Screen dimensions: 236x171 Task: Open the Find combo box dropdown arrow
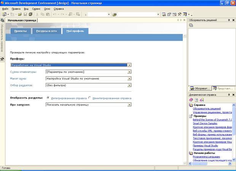(x=158, y=15)
